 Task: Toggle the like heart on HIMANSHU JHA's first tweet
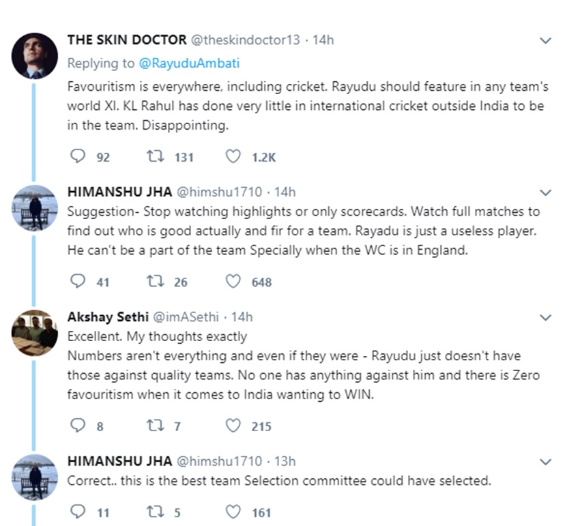[232, 281]
